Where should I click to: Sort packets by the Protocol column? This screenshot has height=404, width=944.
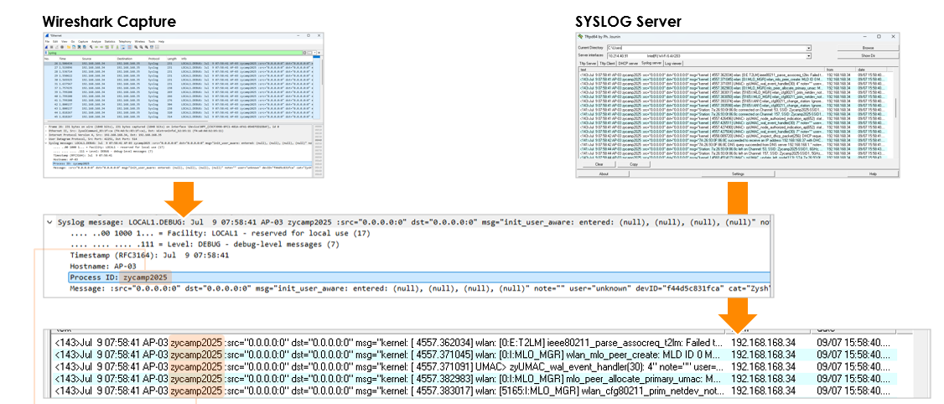coord(153,59)
